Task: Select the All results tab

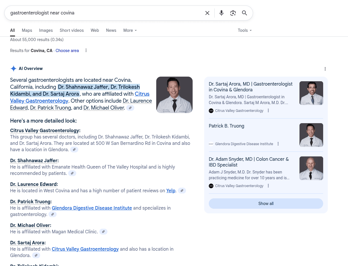Action: tap(12, 30)
